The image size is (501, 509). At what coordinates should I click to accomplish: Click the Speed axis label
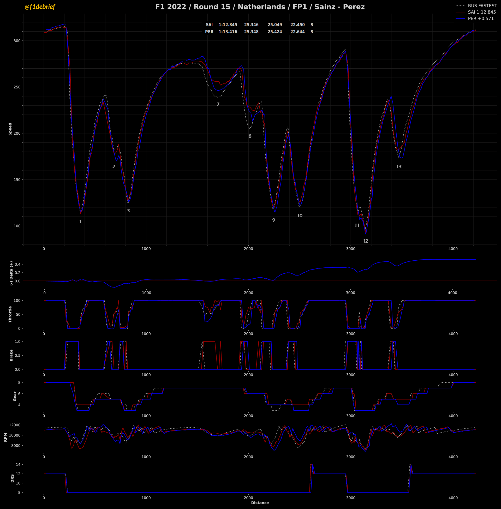(10, 129)
